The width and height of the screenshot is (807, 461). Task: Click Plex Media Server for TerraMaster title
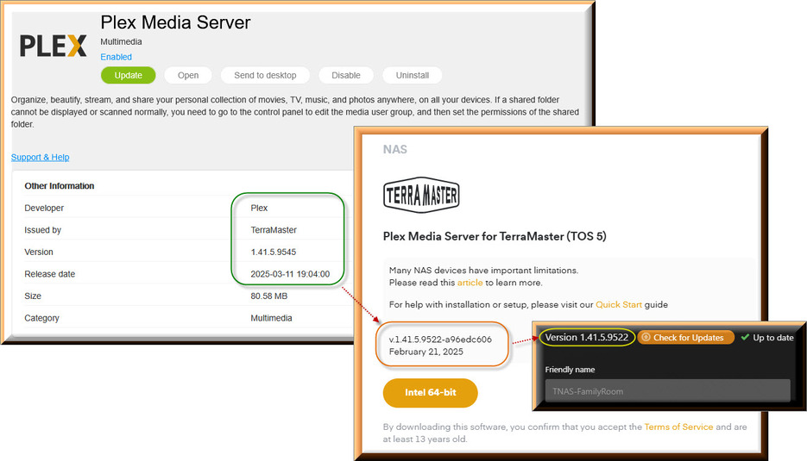coord(495,236)
